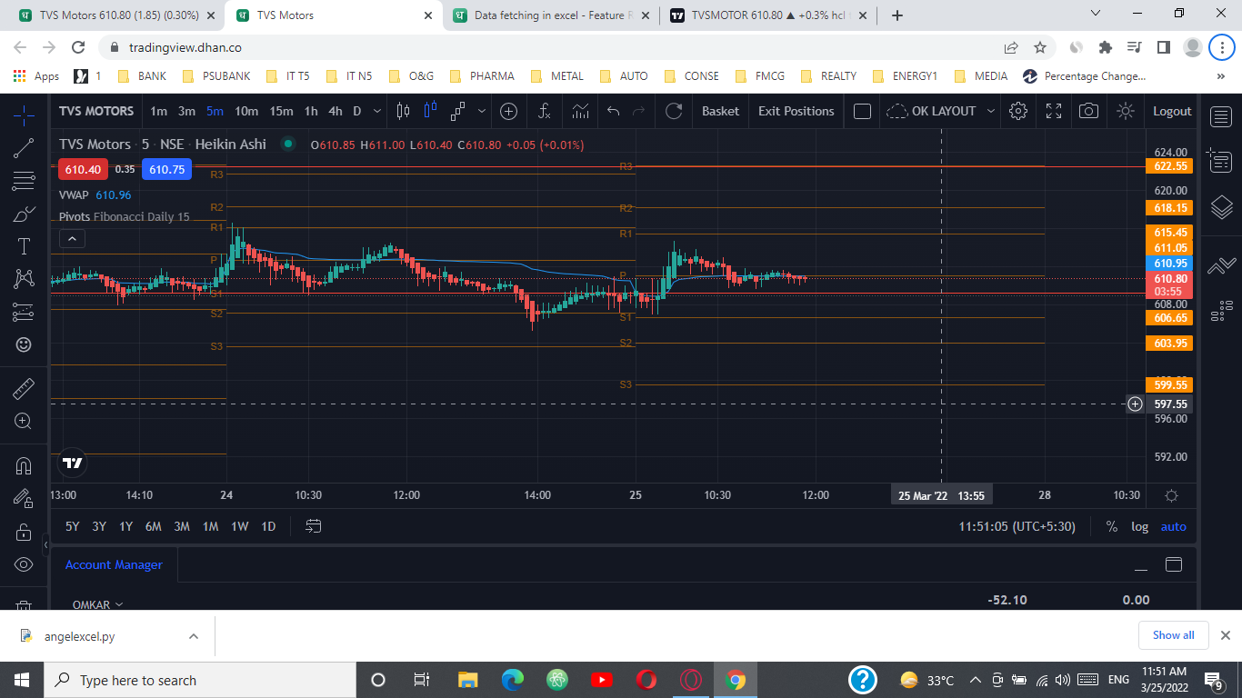
Task: Click the chart refresh icon
Action: [x=674, y=111]
